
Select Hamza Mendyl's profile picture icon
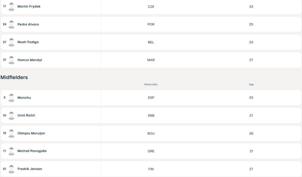[11, 60]
